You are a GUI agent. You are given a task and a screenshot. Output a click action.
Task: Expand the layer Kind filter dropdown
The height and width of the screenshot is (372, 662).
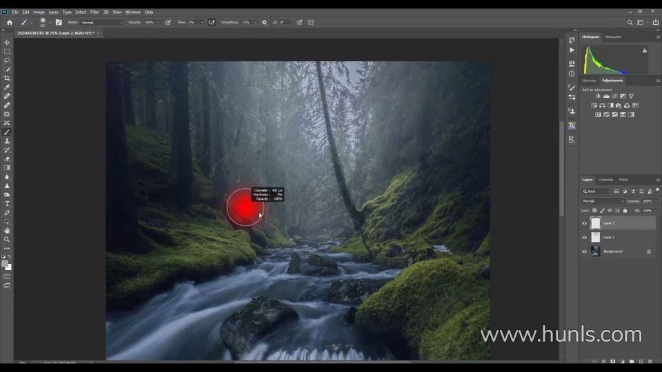click(597, 191)
